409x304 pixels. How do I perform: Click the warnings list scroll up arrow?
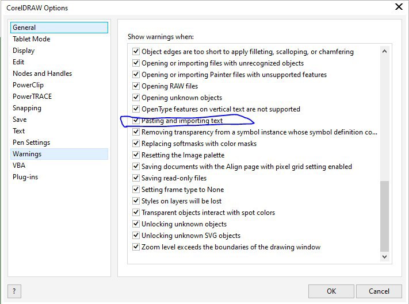pyautogui.click(x=384, y=51)
